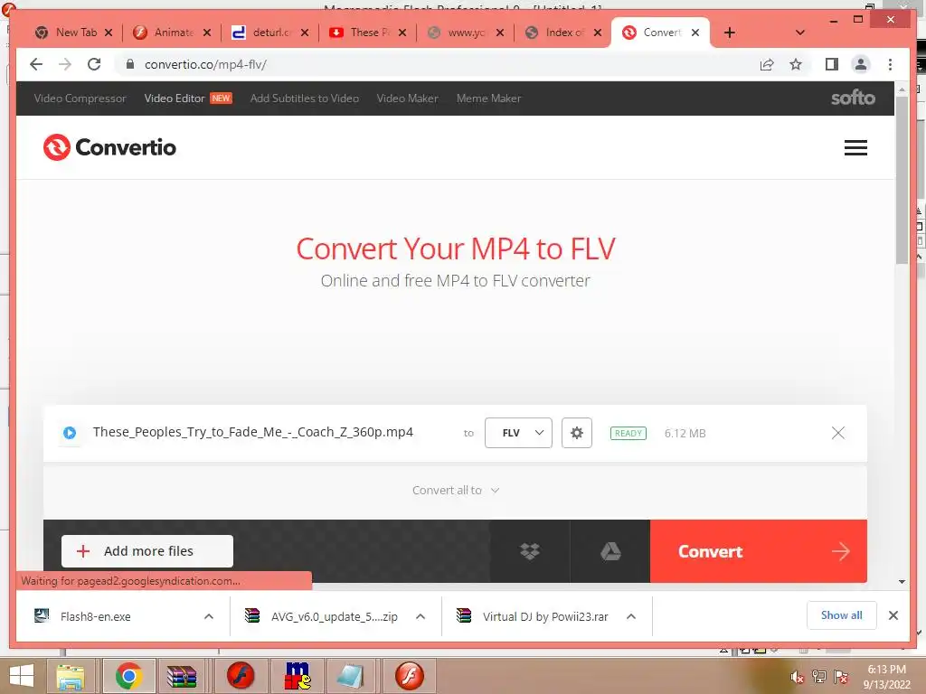The width and height of the screenshot is (926, 694).
Task: Close the New Tab tab
Action: [109, 33]
